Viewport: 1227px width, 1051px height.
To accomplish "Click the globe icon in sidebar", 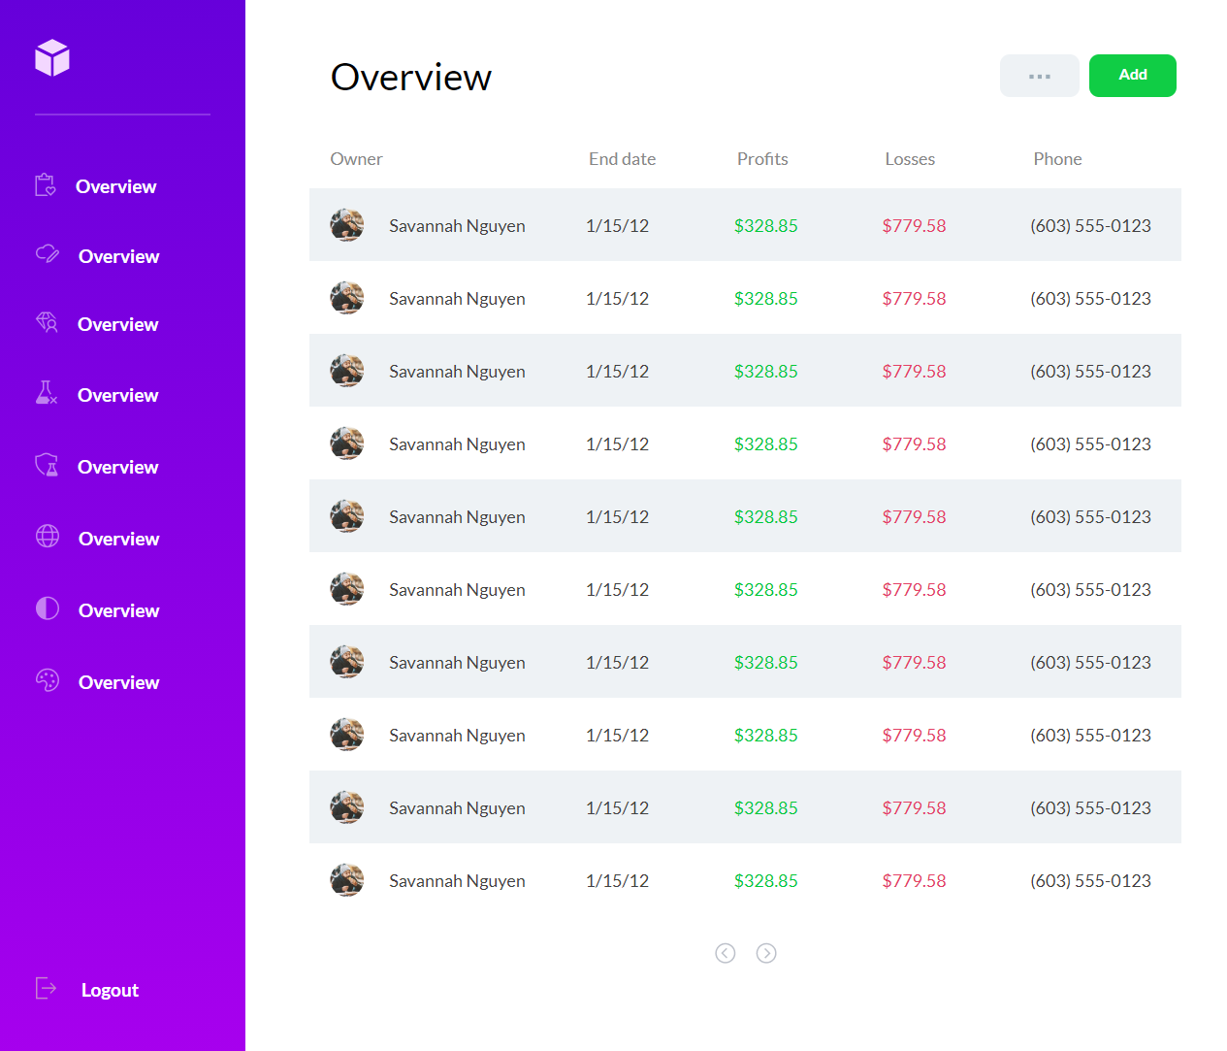I will (48, 537).
